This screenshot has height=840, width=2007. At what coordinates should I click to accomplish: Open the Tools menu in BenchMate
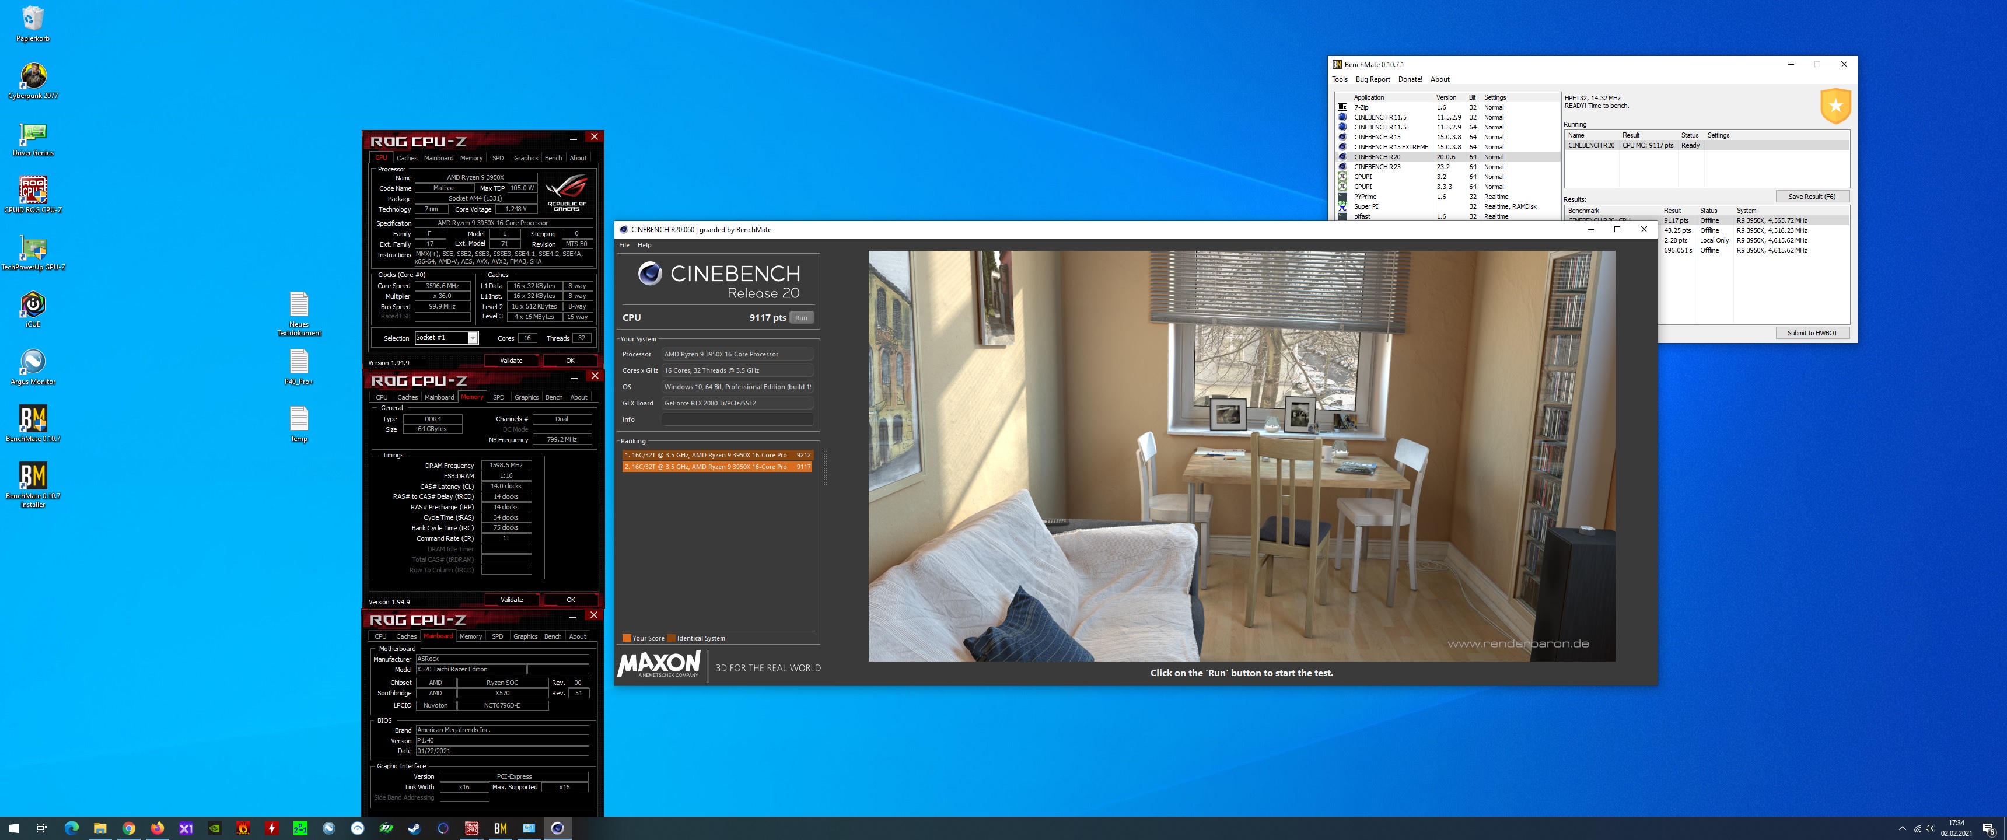pyautogui.click(x=1340, y=79)
